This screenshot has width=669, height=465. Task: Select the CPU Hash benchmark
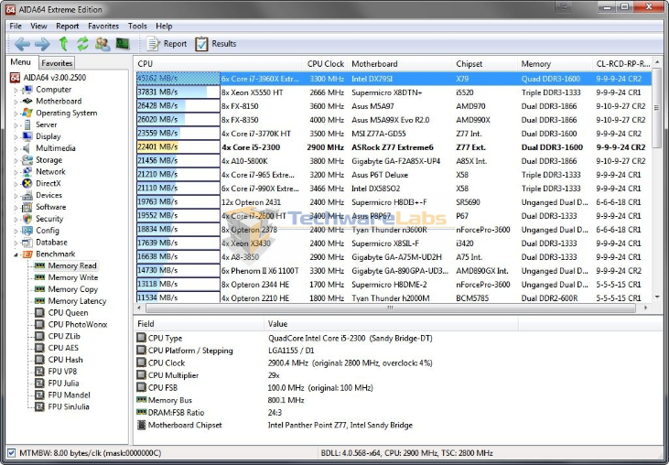click(65, 359)
